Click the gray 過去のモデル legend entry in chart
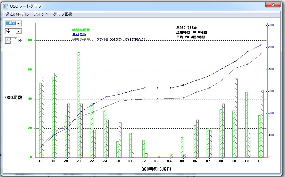 [x=83, y=40]
